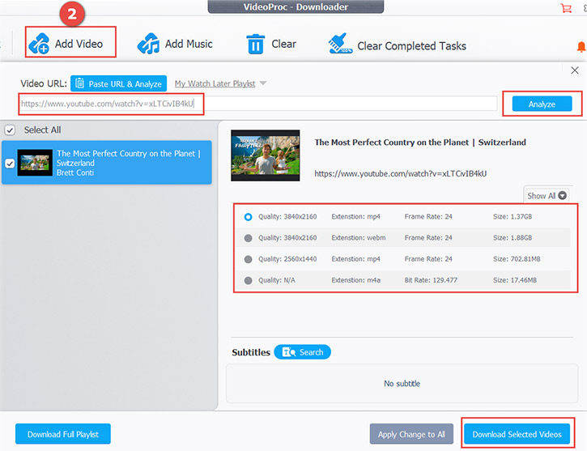
Task: Select the 3840x2160 mp4 quality option
Action: tap(248, 217)
